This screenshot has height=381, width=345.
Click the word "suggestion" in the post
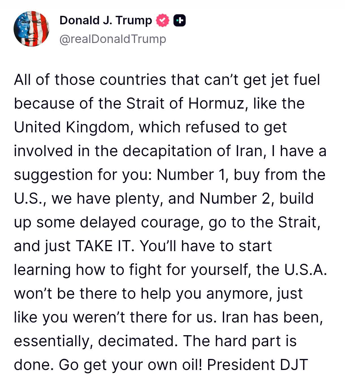(x=53, y=175)
